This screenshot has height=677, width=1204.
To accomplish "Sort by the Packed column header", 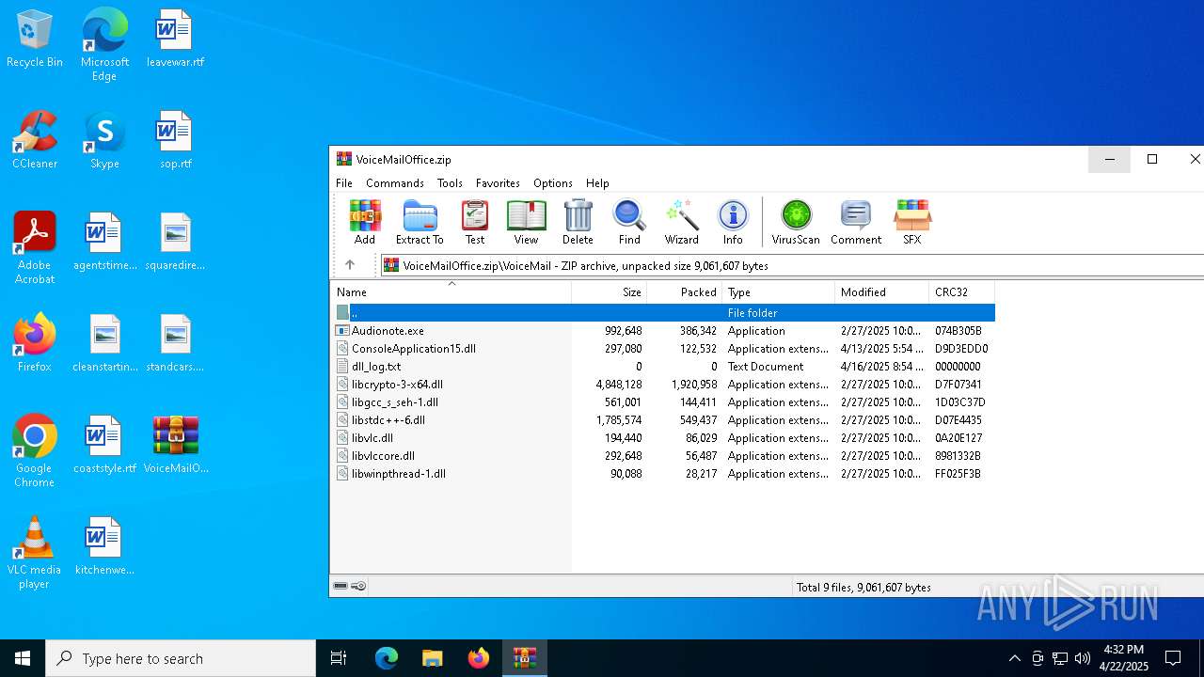I will [685, 292].
